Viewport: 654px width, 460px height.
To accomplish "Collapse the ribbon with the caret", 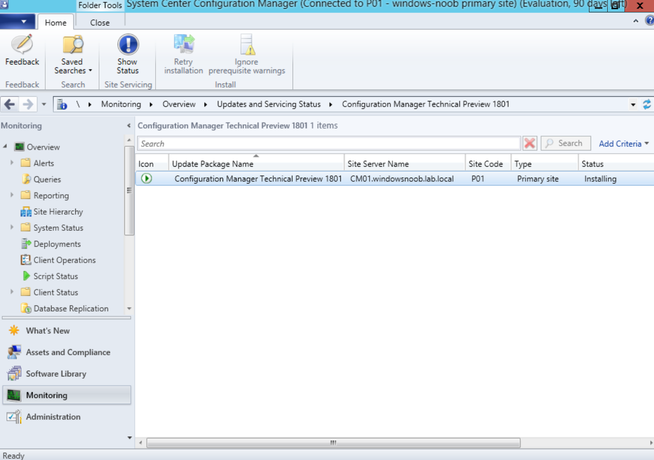I will (x=636, y=21).
